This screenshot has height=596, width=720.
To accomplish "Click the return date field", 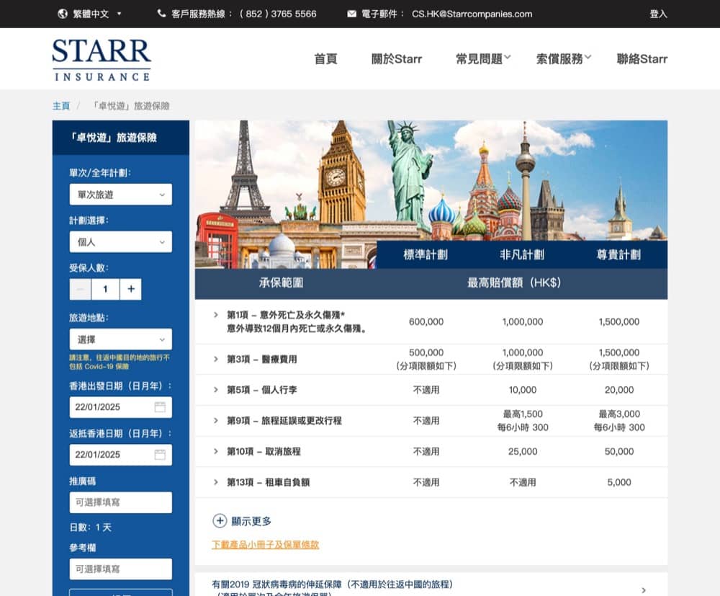I will (121, 455).
